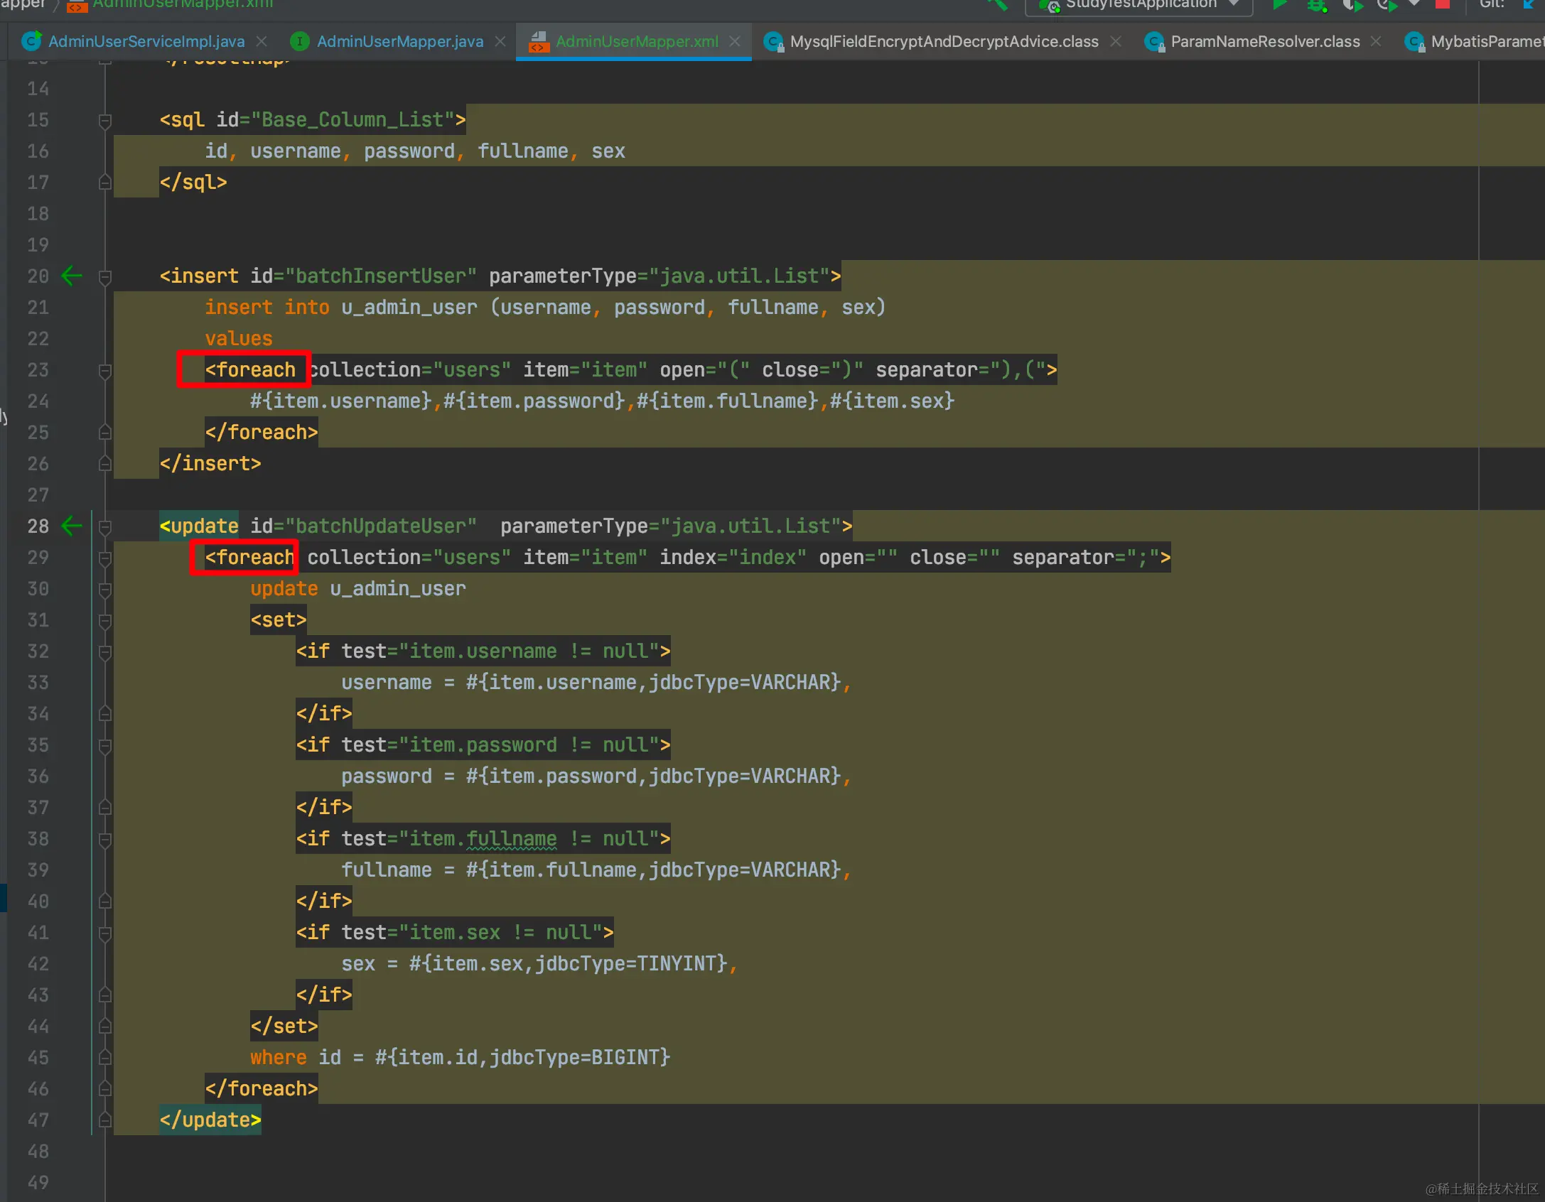1545x1202 pixels.
Task: Click line number 45 in gutter
Action: point(38,1058)
